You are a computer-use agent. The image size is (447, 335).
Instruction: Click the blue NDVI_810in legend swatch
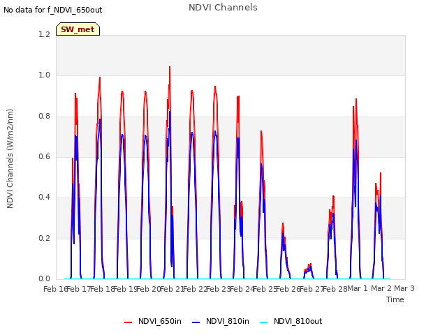(196, 322)
